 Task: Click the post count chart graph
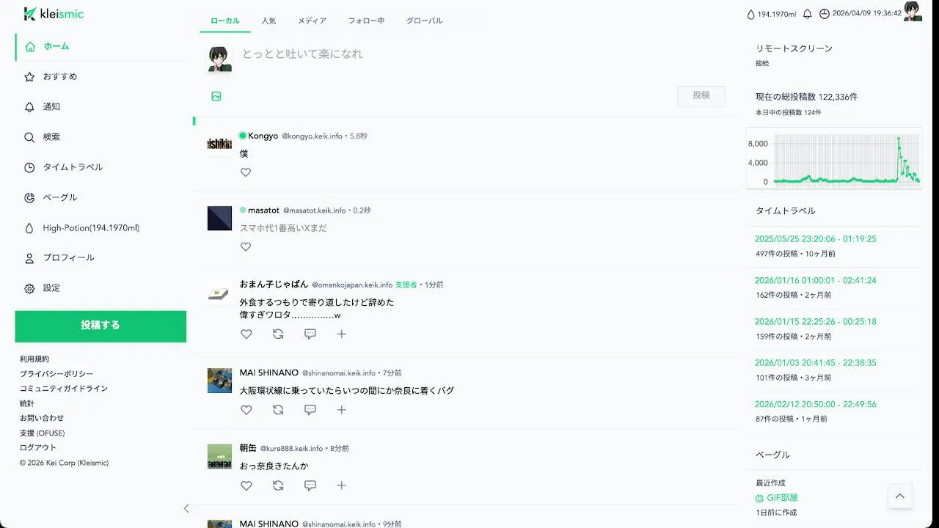click(x=834, y=158)
